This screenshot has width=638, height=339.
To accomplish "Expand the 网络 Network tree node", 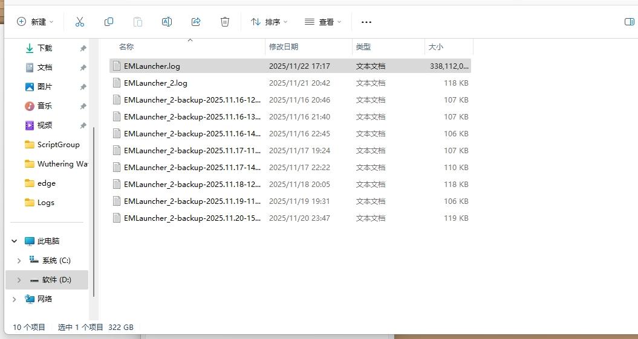I will point(15,299).
